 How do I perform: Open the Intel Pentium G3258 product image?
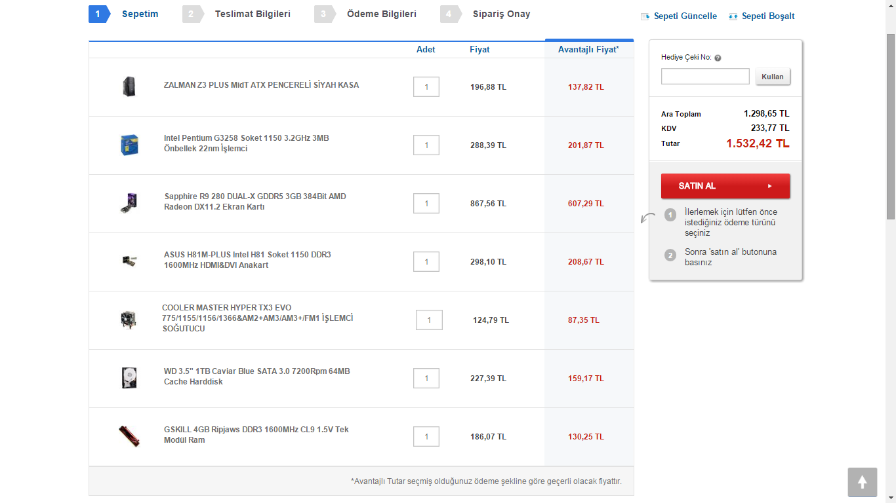[x=129, y=145]
